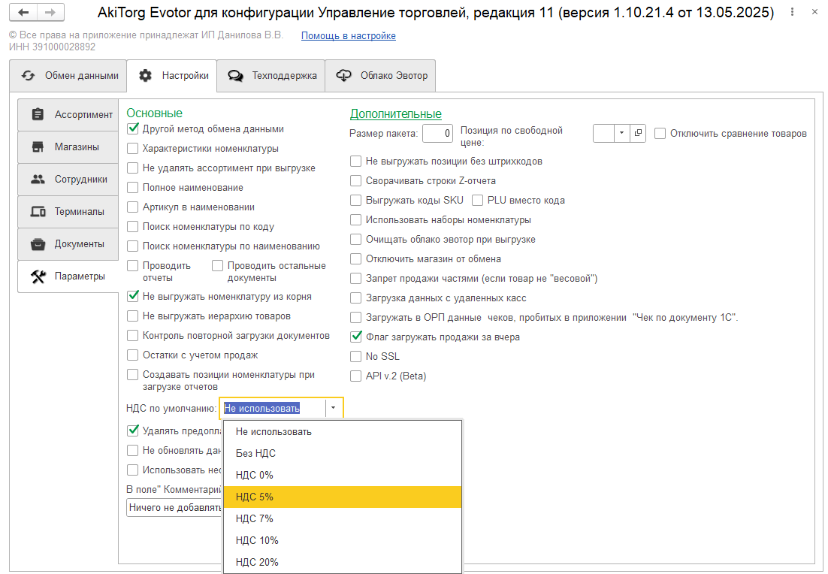
Task: Select Без НДС option
Action: [343, 453]
